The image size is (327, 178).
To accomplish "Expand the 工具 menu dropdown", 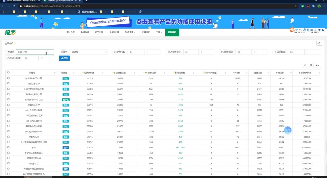I will point(159,32).
